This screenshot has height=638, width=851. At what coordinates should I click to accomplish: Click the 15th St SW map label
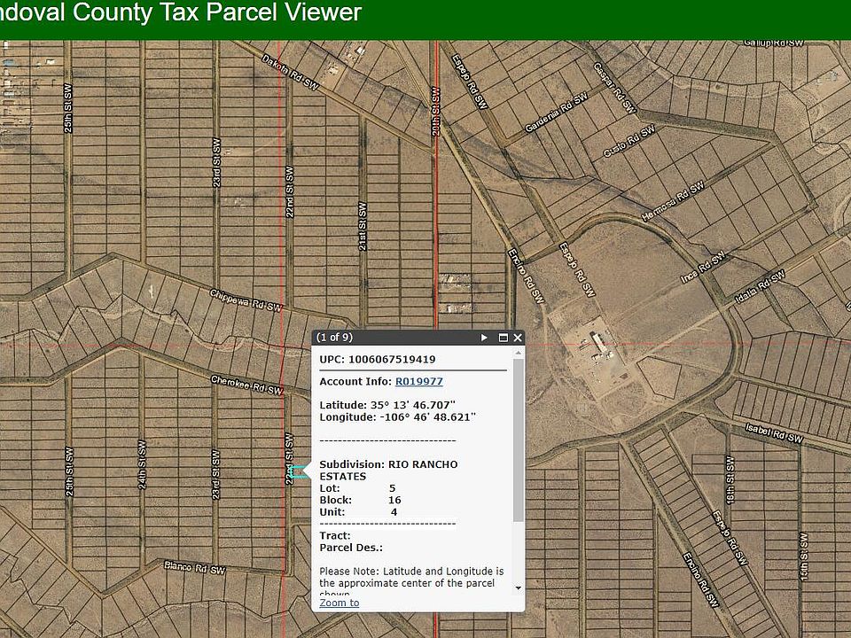point(804,556)
